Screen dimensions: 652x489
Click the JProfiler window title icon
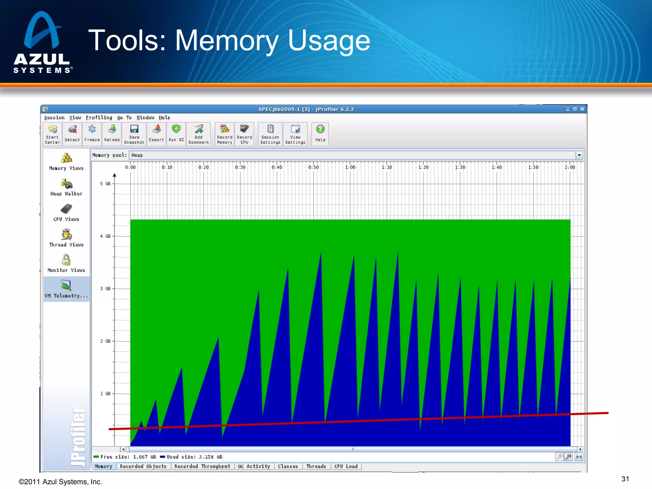pyautogui.click(x=46, y=109)
